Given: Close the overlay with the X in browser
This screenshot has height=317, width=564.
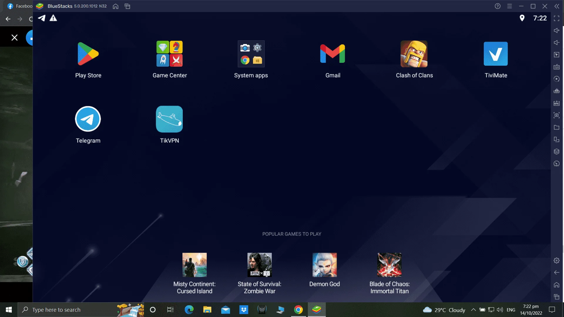Looking at the screenshot, I should point(14,38).
